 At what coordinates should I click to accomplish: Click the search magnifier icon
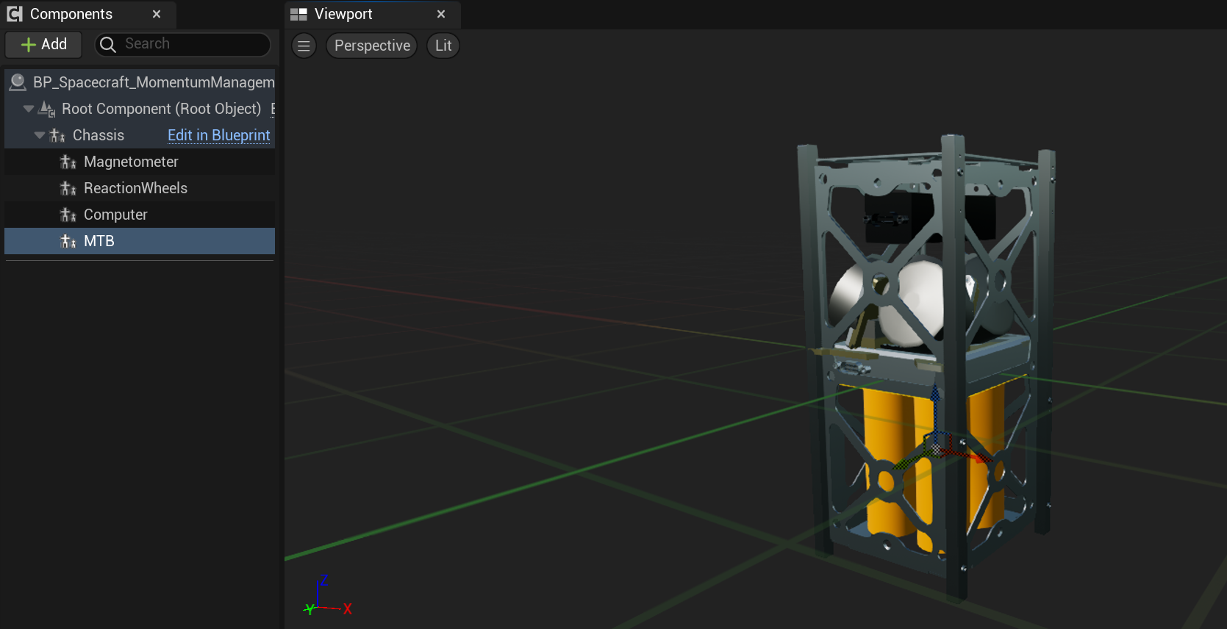(x=108, y=45)
